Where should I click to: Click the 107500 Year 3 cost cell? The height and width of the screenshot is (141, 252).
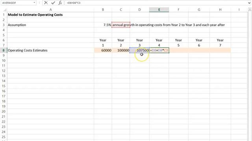pyautogui.click(x=139, y=51)
